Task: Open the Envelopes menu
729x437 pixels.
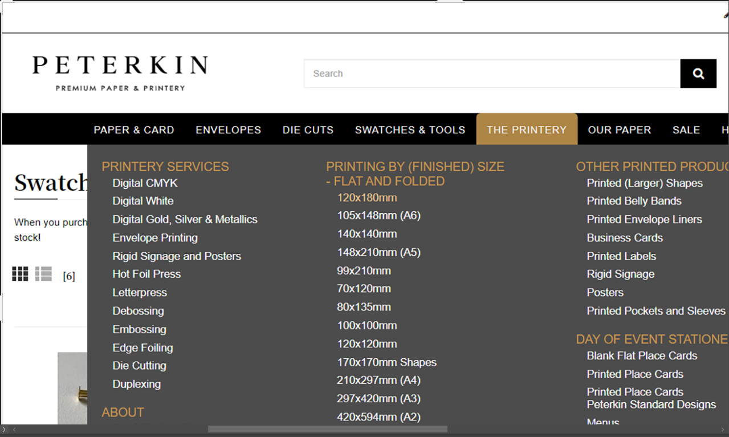Action: [x=228, y=130]
